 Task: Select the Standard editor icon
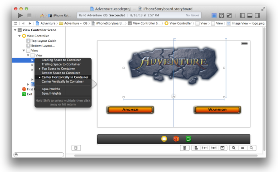(214, 16)
